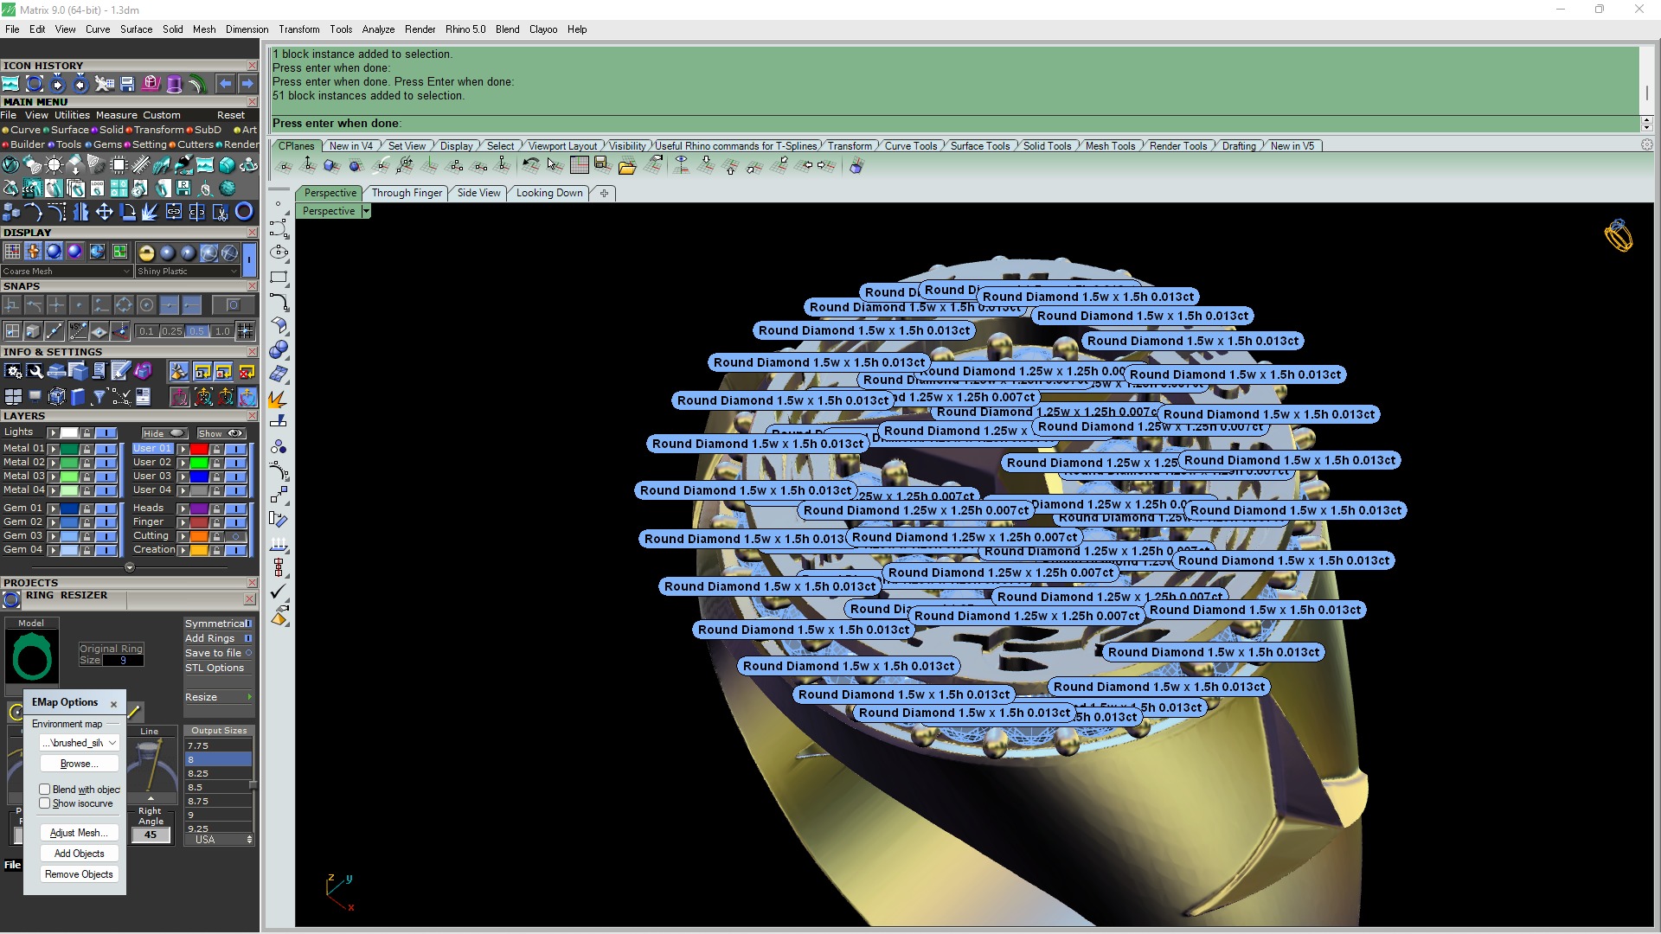Click the Save icon in Icon History
The image size is (1661, 934).
click(127, 84)
